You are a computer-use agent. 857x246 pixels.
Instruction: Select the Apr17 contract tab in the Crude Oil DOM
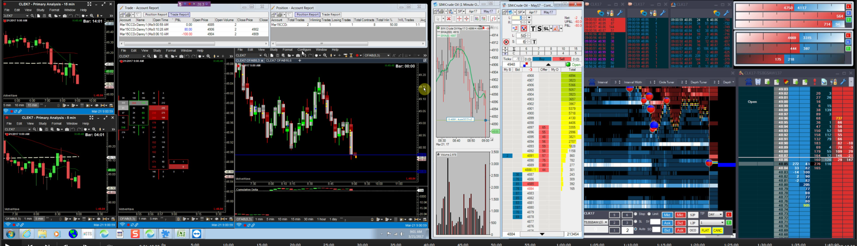(x=533, y=12)
